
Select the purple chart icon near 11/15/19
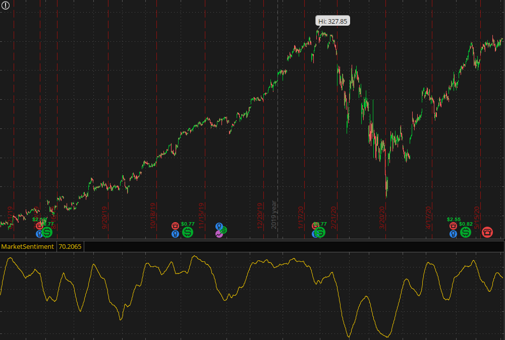(x=219, y=234)
